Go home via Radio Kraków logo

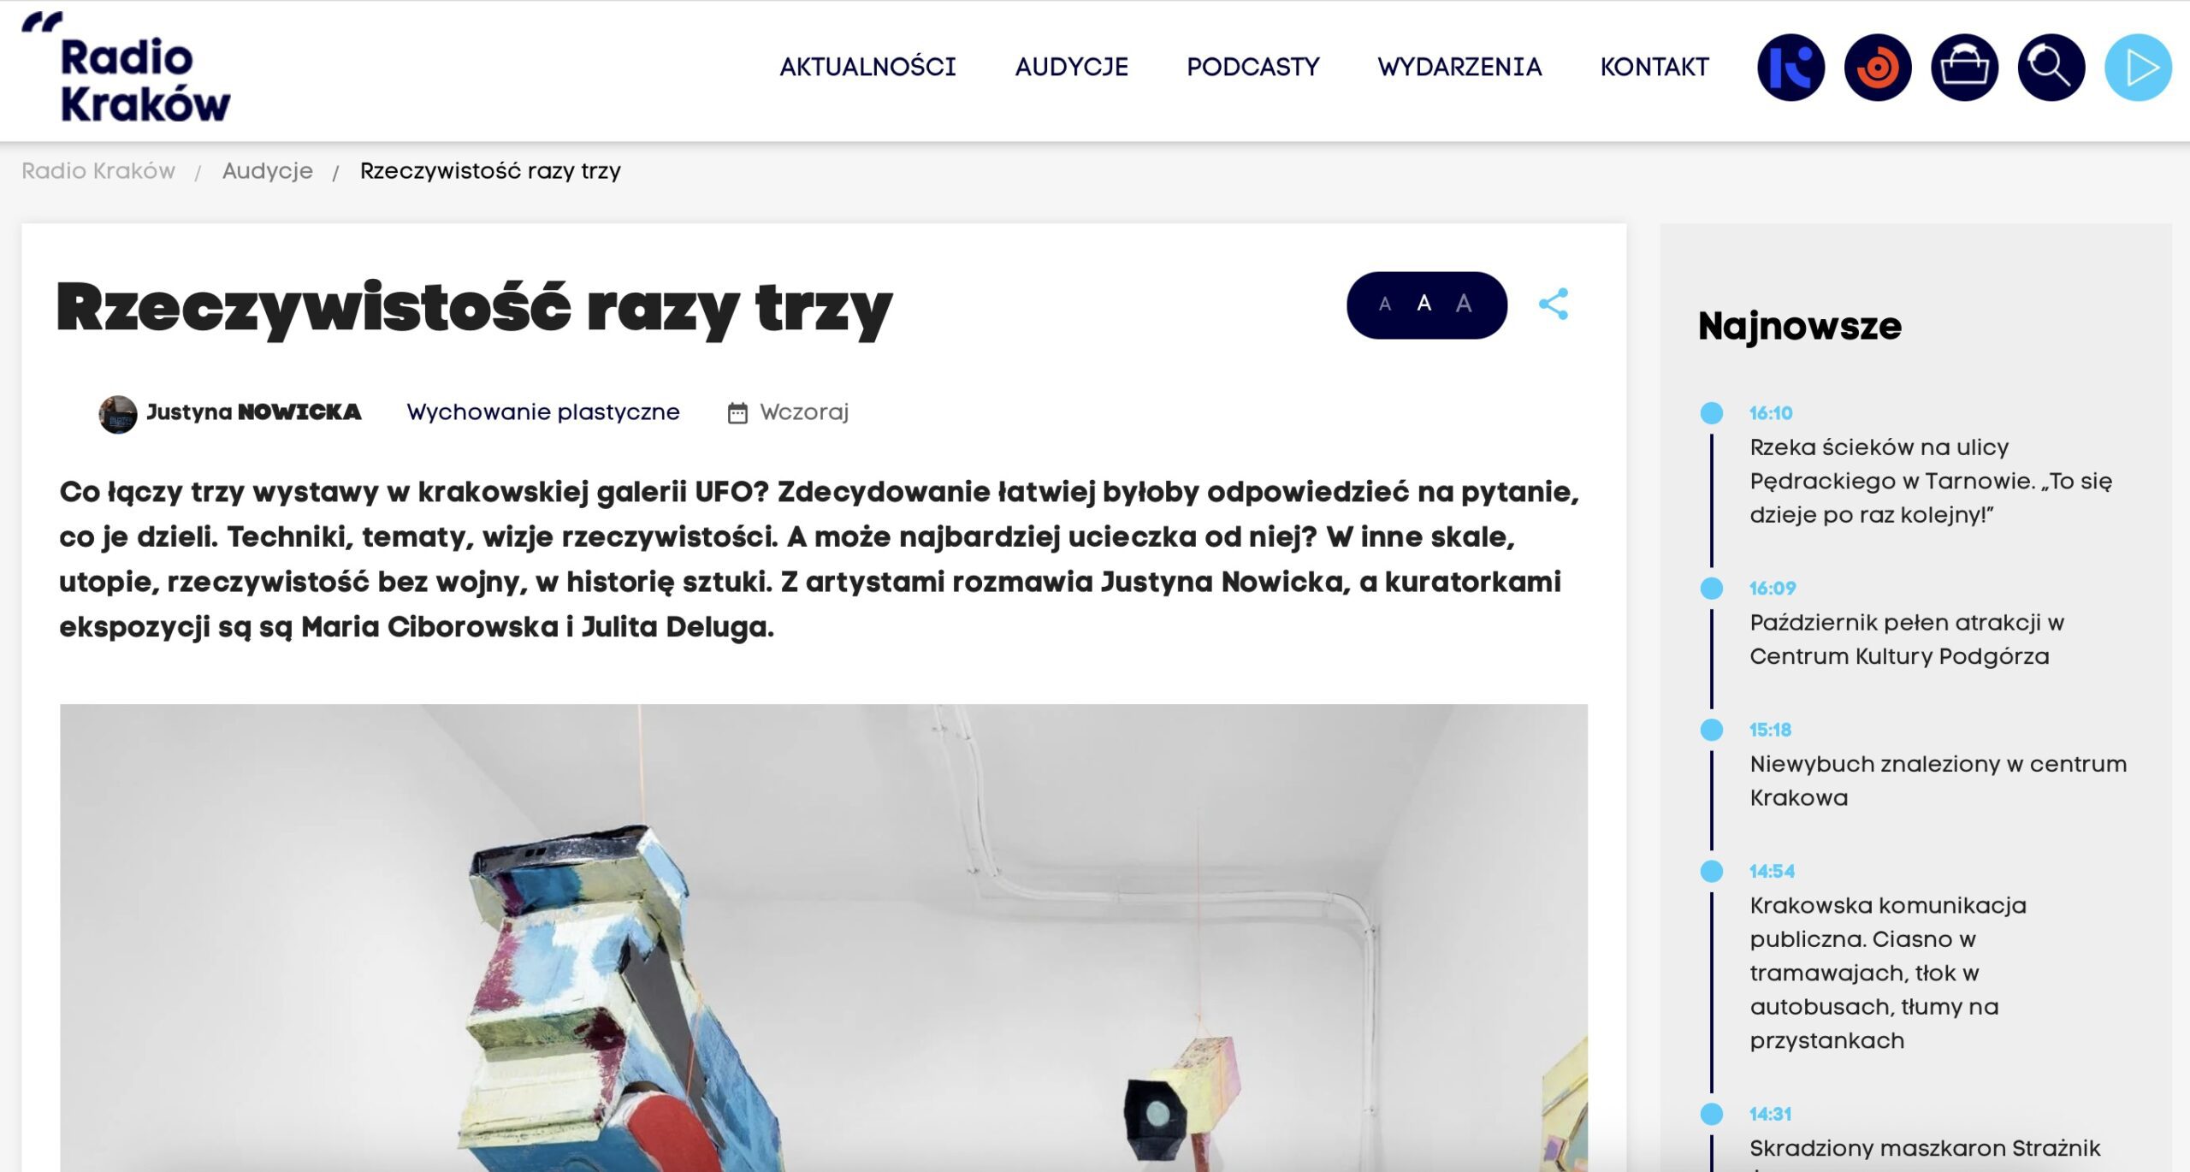coord(127,68)
